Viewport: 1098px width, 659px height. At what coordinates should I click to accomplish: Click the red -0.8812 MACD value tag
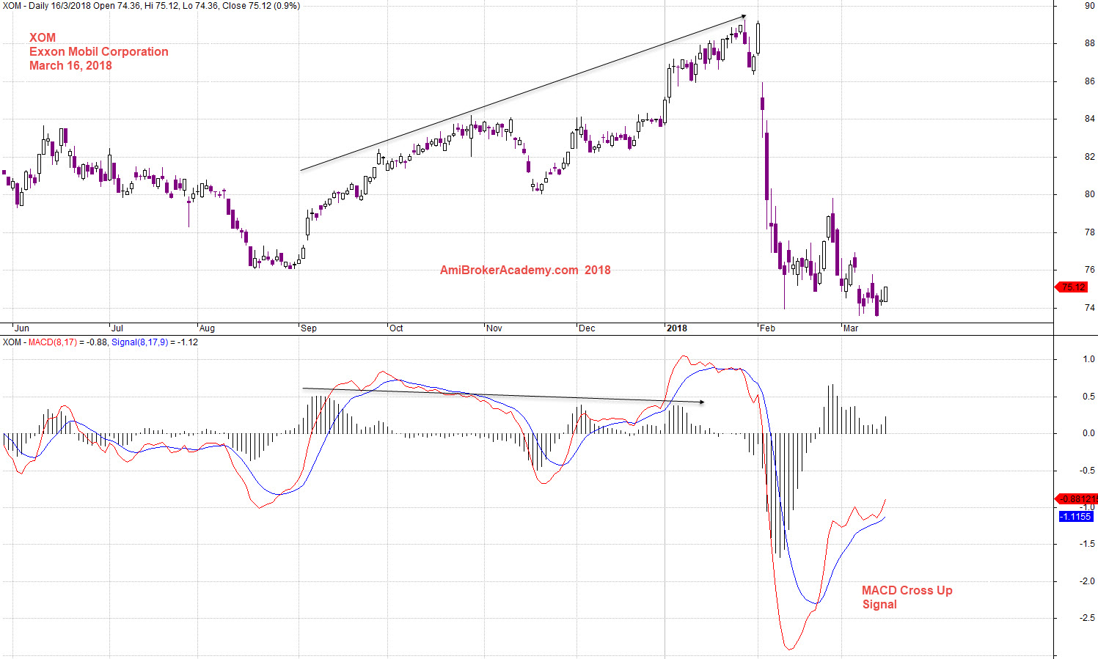1076,499
